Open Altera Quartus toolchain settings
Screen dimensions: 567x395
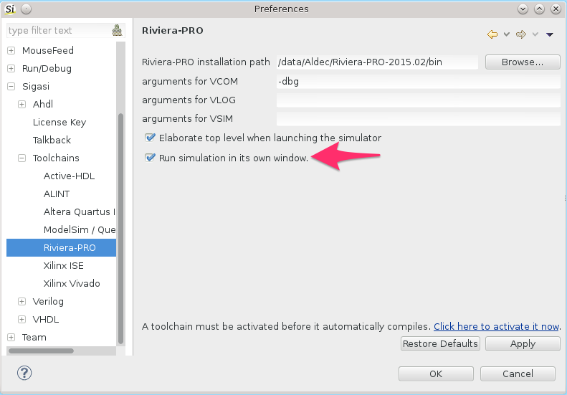tap(79, 211)
